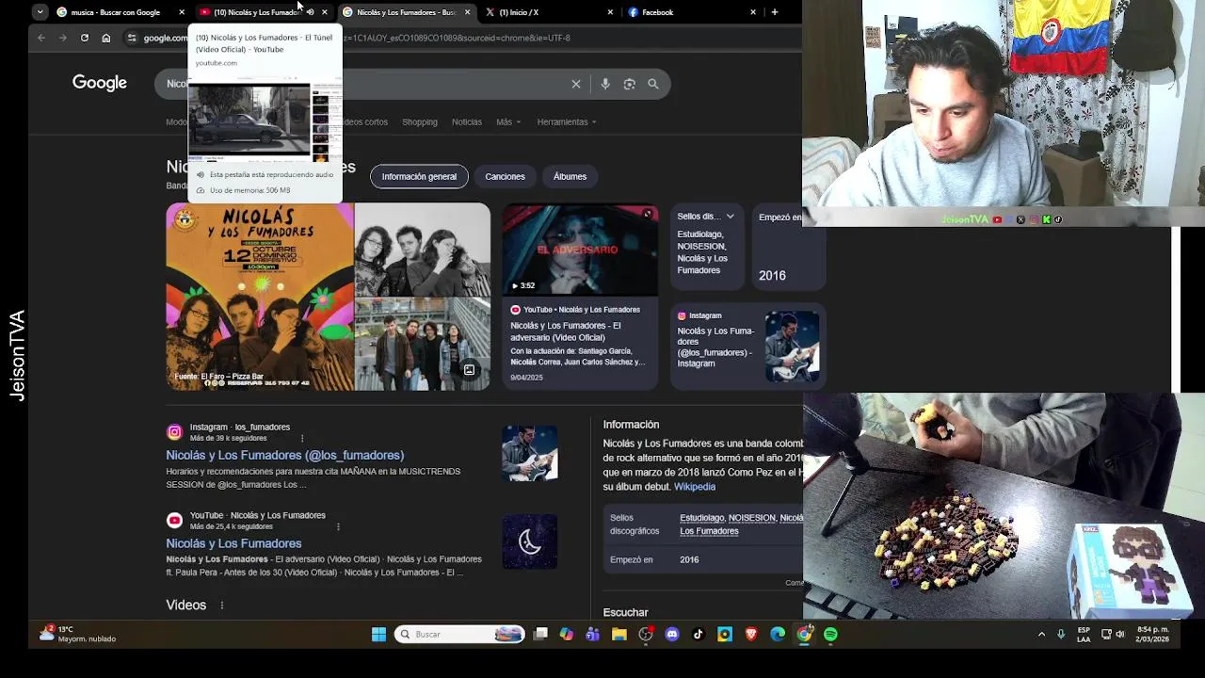Go to the Google logo home
Viewport: 1205px width, 678px height.
point(100,83)
